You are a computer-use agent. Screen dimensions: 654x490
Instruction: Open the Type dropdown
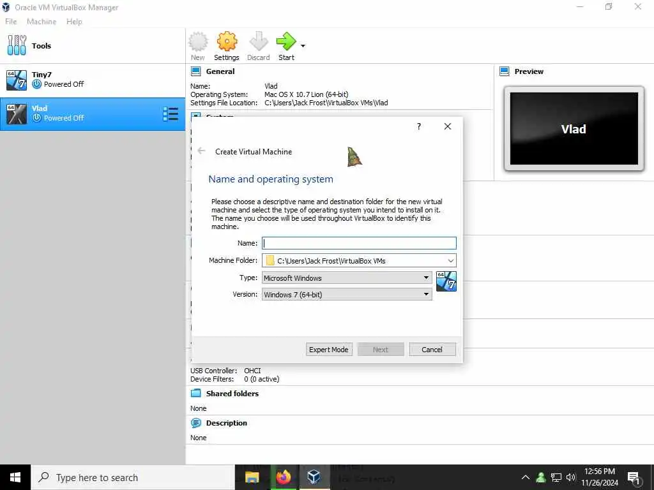pyautogui.click(x=347, y=278)
